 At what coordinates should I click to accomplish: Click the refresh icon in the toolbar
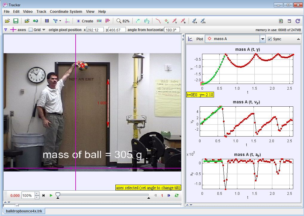297,21
